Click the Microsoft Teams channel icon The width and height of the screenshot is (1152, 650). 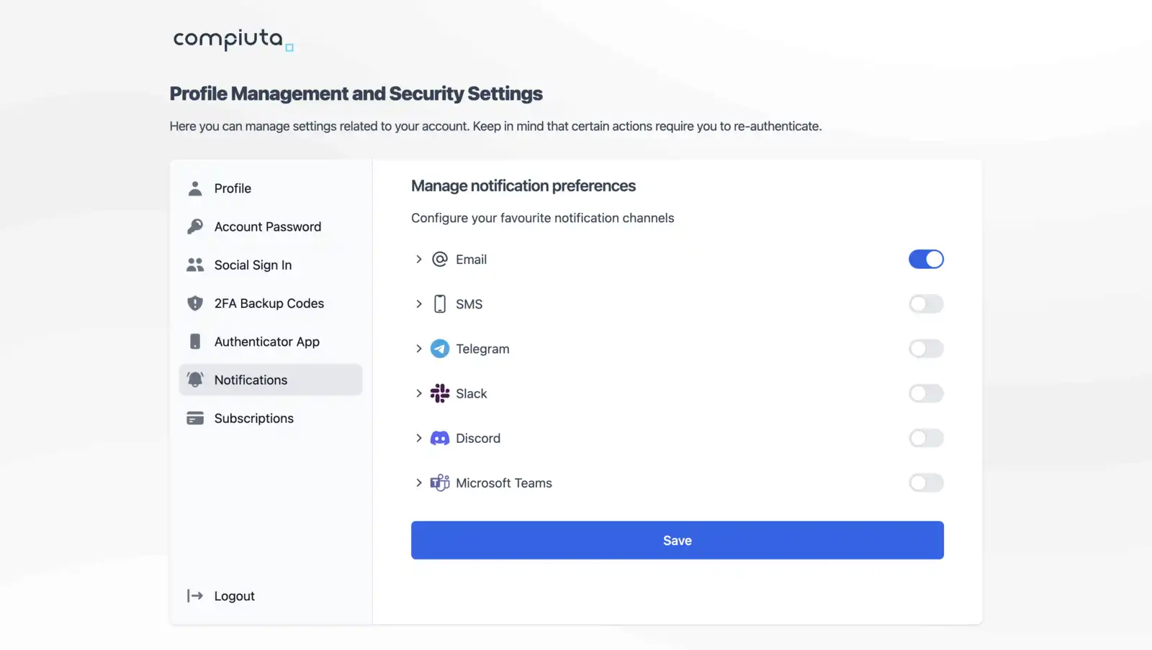point(439,482)
